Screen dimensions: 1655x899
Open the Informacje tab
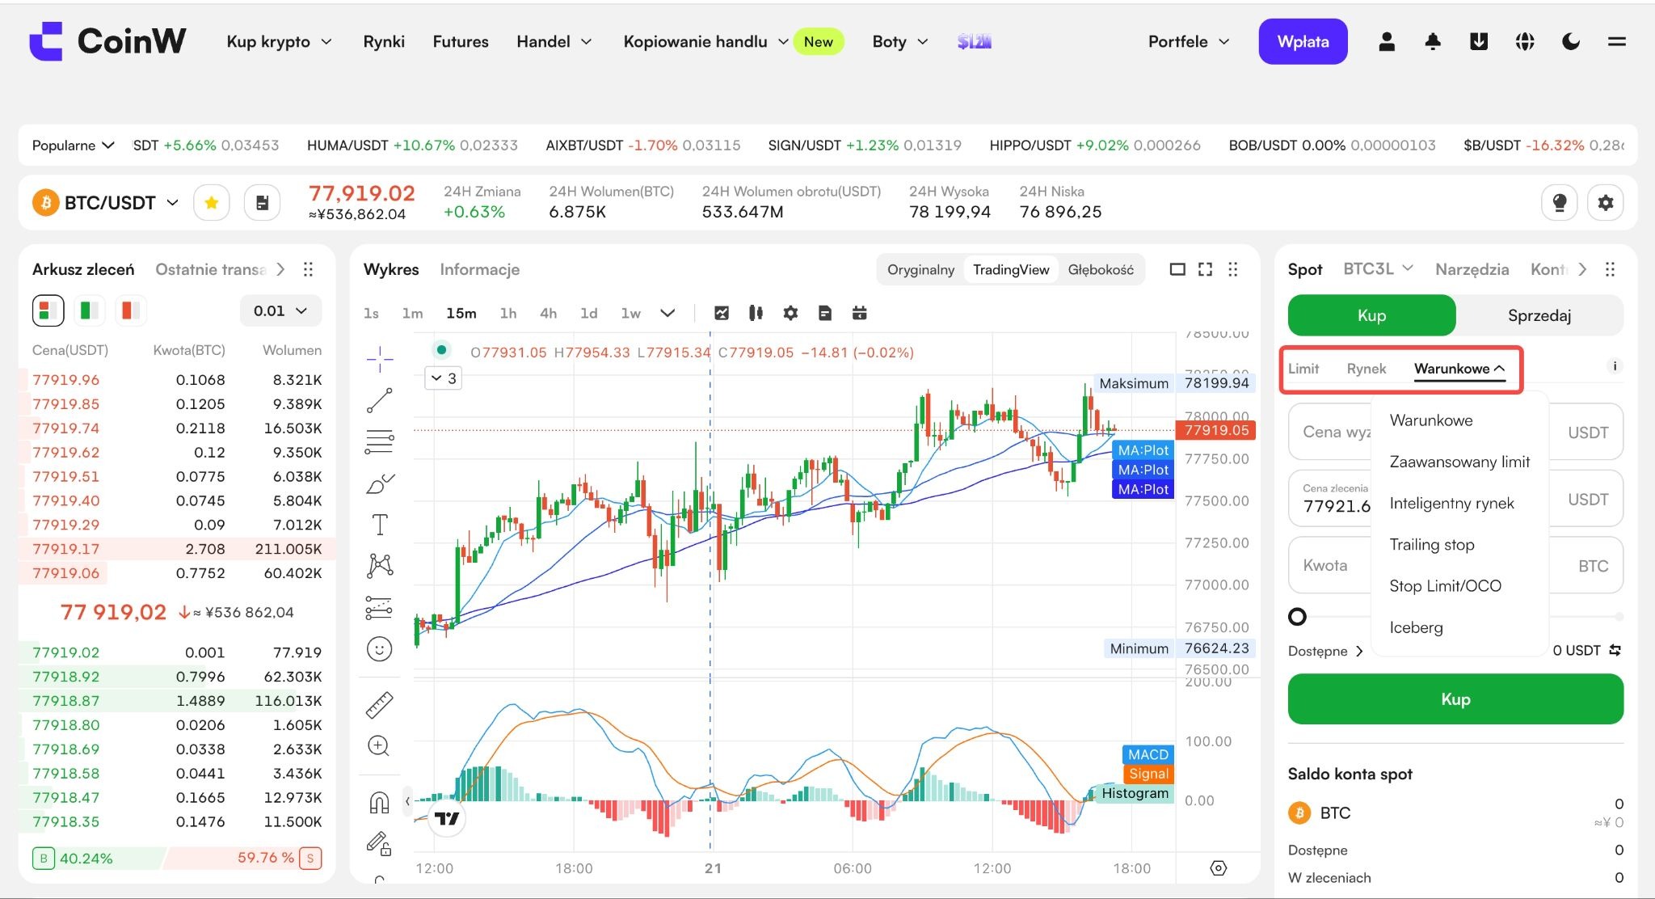(x=479, y=269)
